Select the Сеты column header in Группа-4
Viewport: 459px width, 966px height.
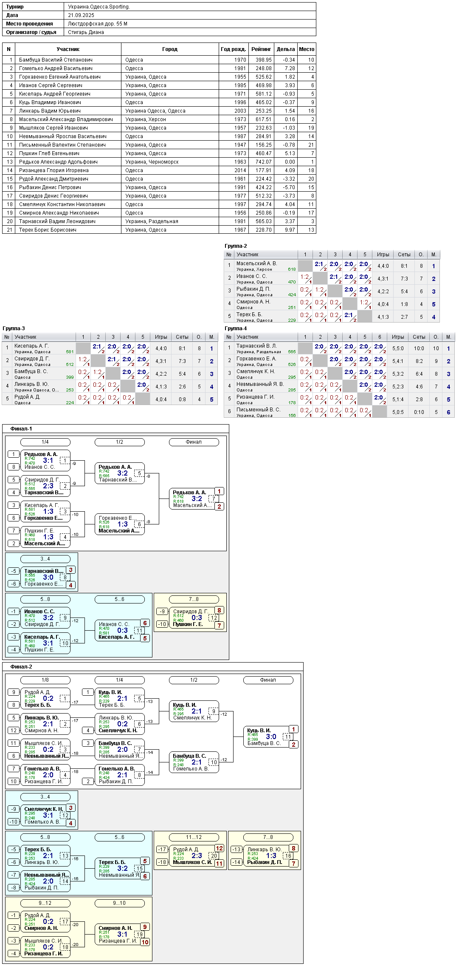pyautogui.click(x=419, y=337)
